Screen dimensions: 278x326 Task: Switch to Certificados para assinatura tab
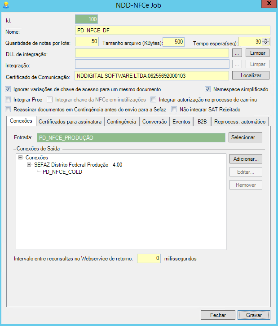pos(70,122)
